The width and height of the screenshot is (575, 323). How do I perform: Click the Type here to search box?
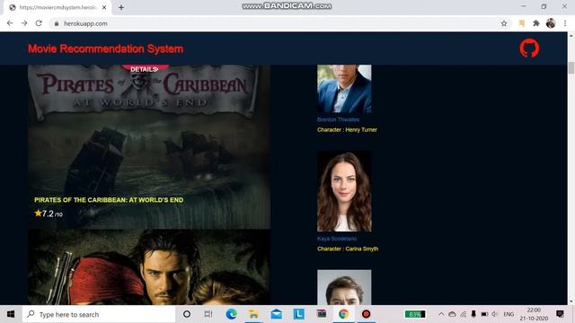coord(99,314)
